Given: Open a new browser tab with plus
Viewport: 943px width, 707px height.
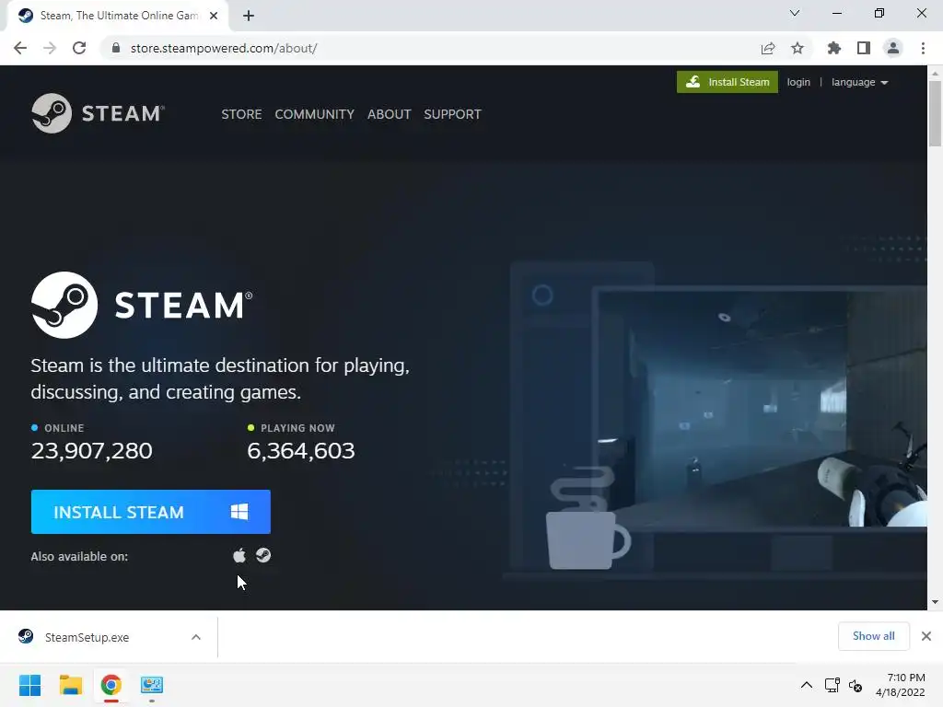Looking at the screenshot, I should (249, 17).
